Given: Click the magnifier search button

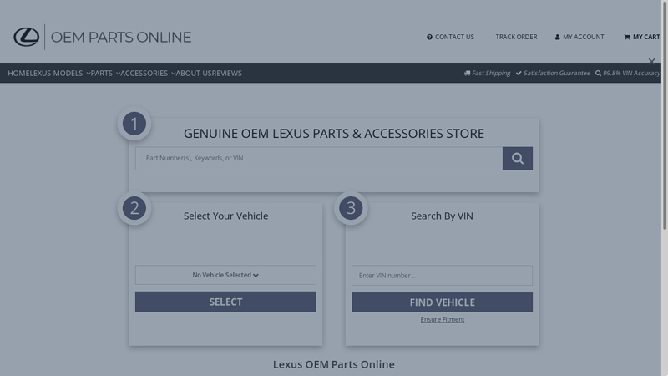Looking at the screenshot, I should click(517, 159).
